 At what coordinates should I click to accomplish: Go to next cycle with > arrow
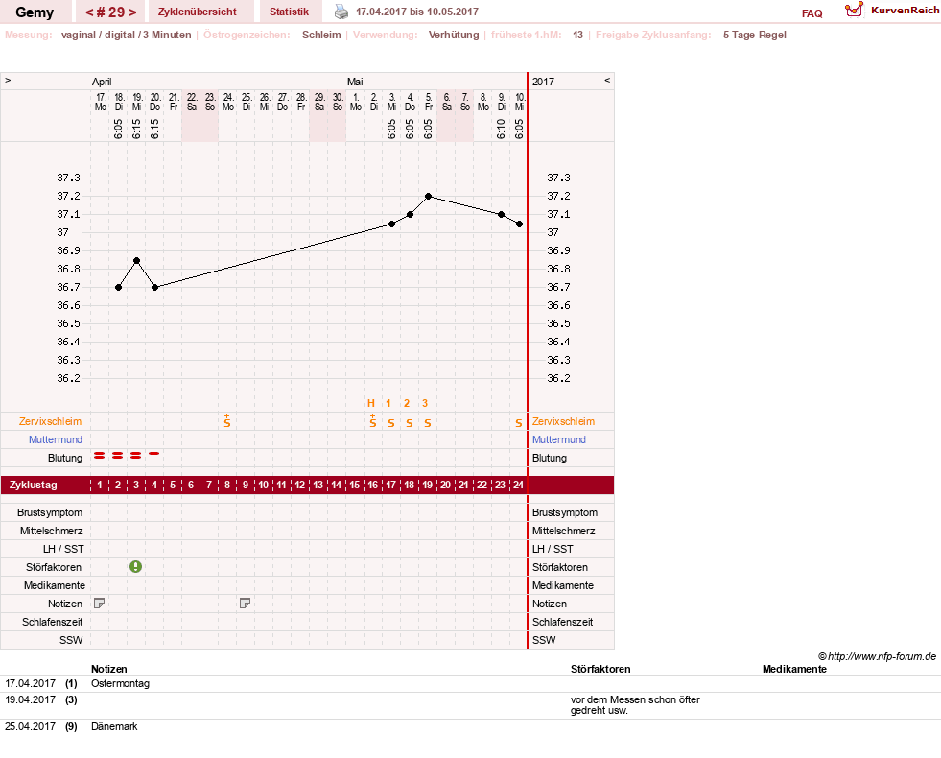tap(132, 12)
